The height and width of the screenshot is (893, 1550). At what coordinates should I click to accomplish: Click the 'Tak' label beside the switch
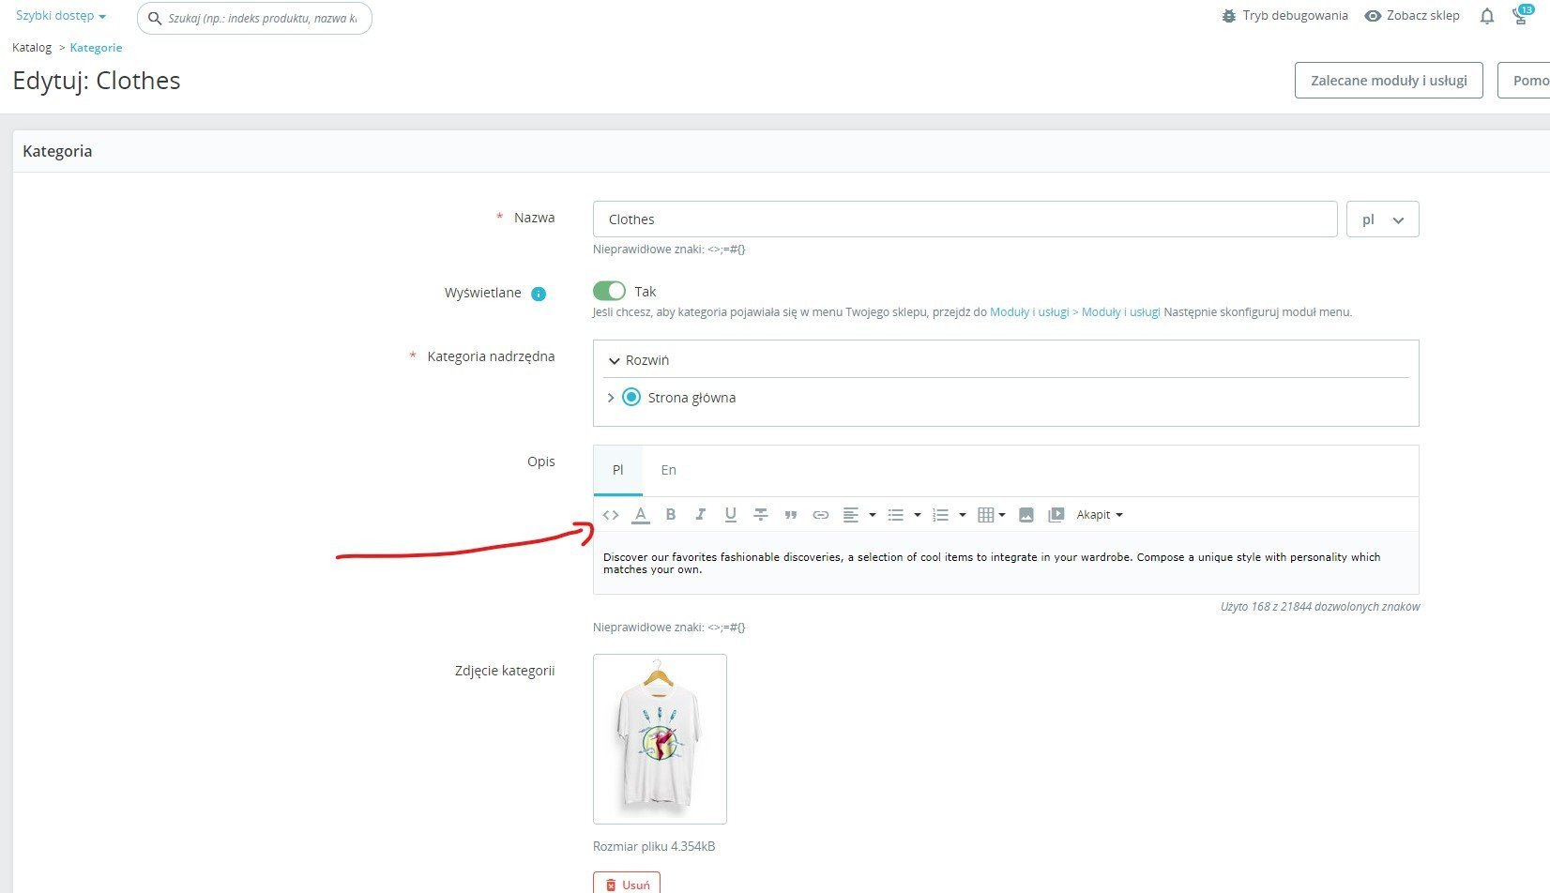tap(646, 292)
